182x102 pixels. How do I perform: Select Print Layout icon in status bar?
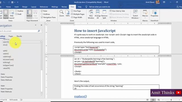[153, 100]
